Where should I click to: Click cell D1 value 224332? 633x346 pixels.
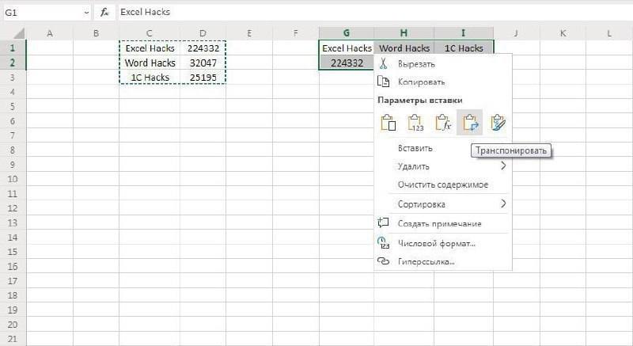click(203, 48)
